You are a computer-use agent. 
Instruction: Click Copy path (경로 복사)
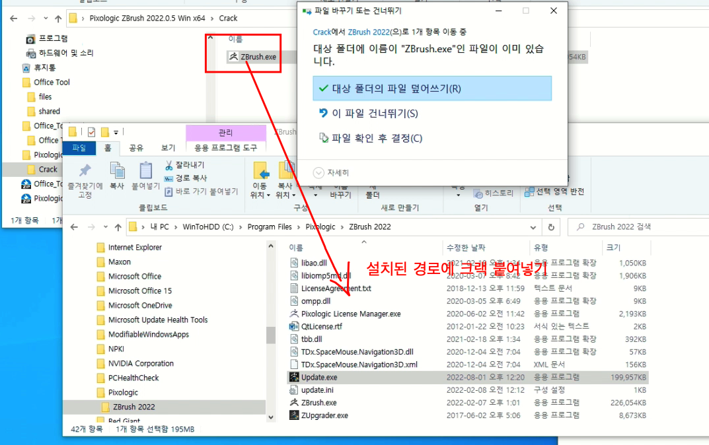click(186, 178)
